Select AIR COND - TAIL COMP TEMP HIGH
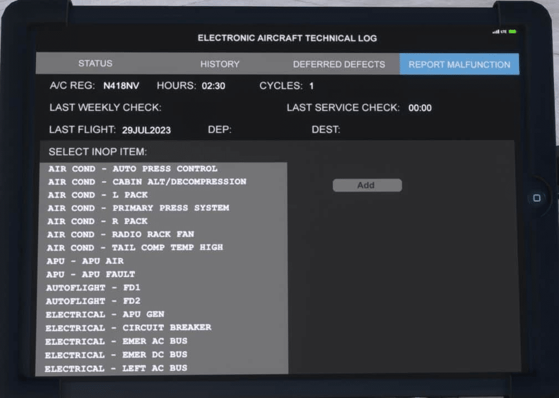 135,248
